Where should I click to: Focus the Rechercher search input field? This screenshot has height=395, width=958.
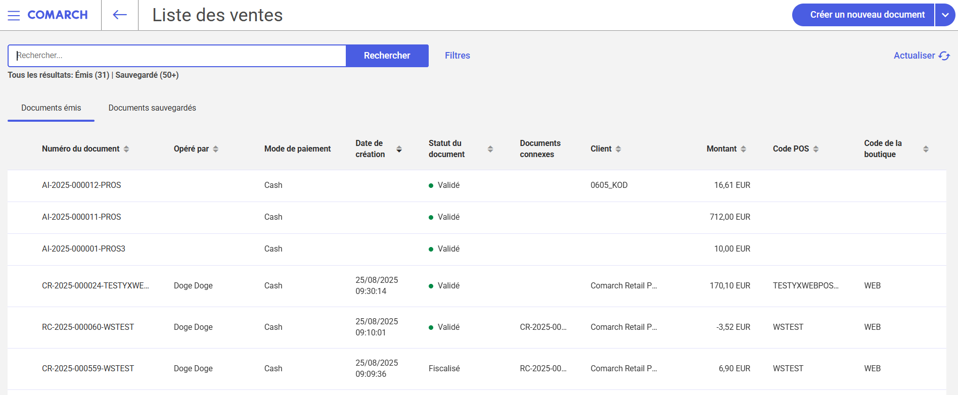pos(177,56)
